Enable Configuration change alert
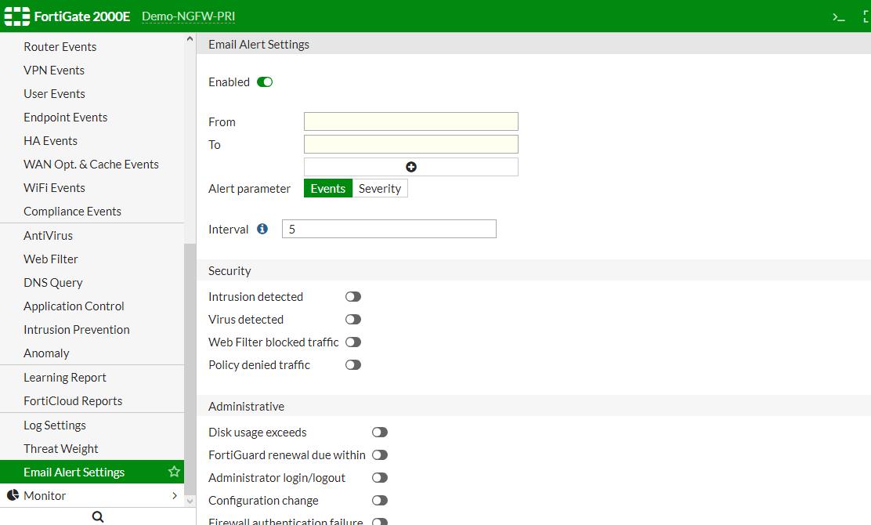 [x=380, y=501]
